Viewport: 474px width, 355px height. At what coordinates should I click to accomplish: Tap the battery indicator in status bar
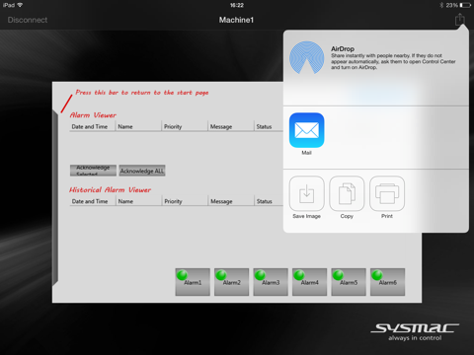465,5
